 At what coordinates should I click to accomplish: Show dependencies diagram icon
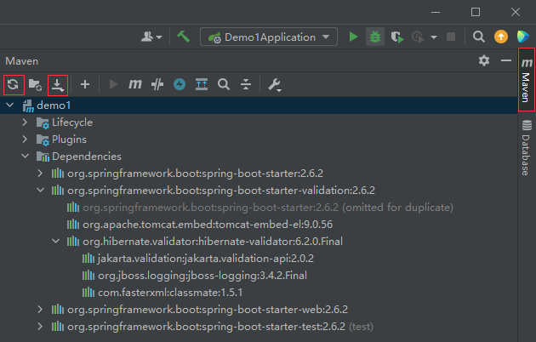(x=202, y=84)
